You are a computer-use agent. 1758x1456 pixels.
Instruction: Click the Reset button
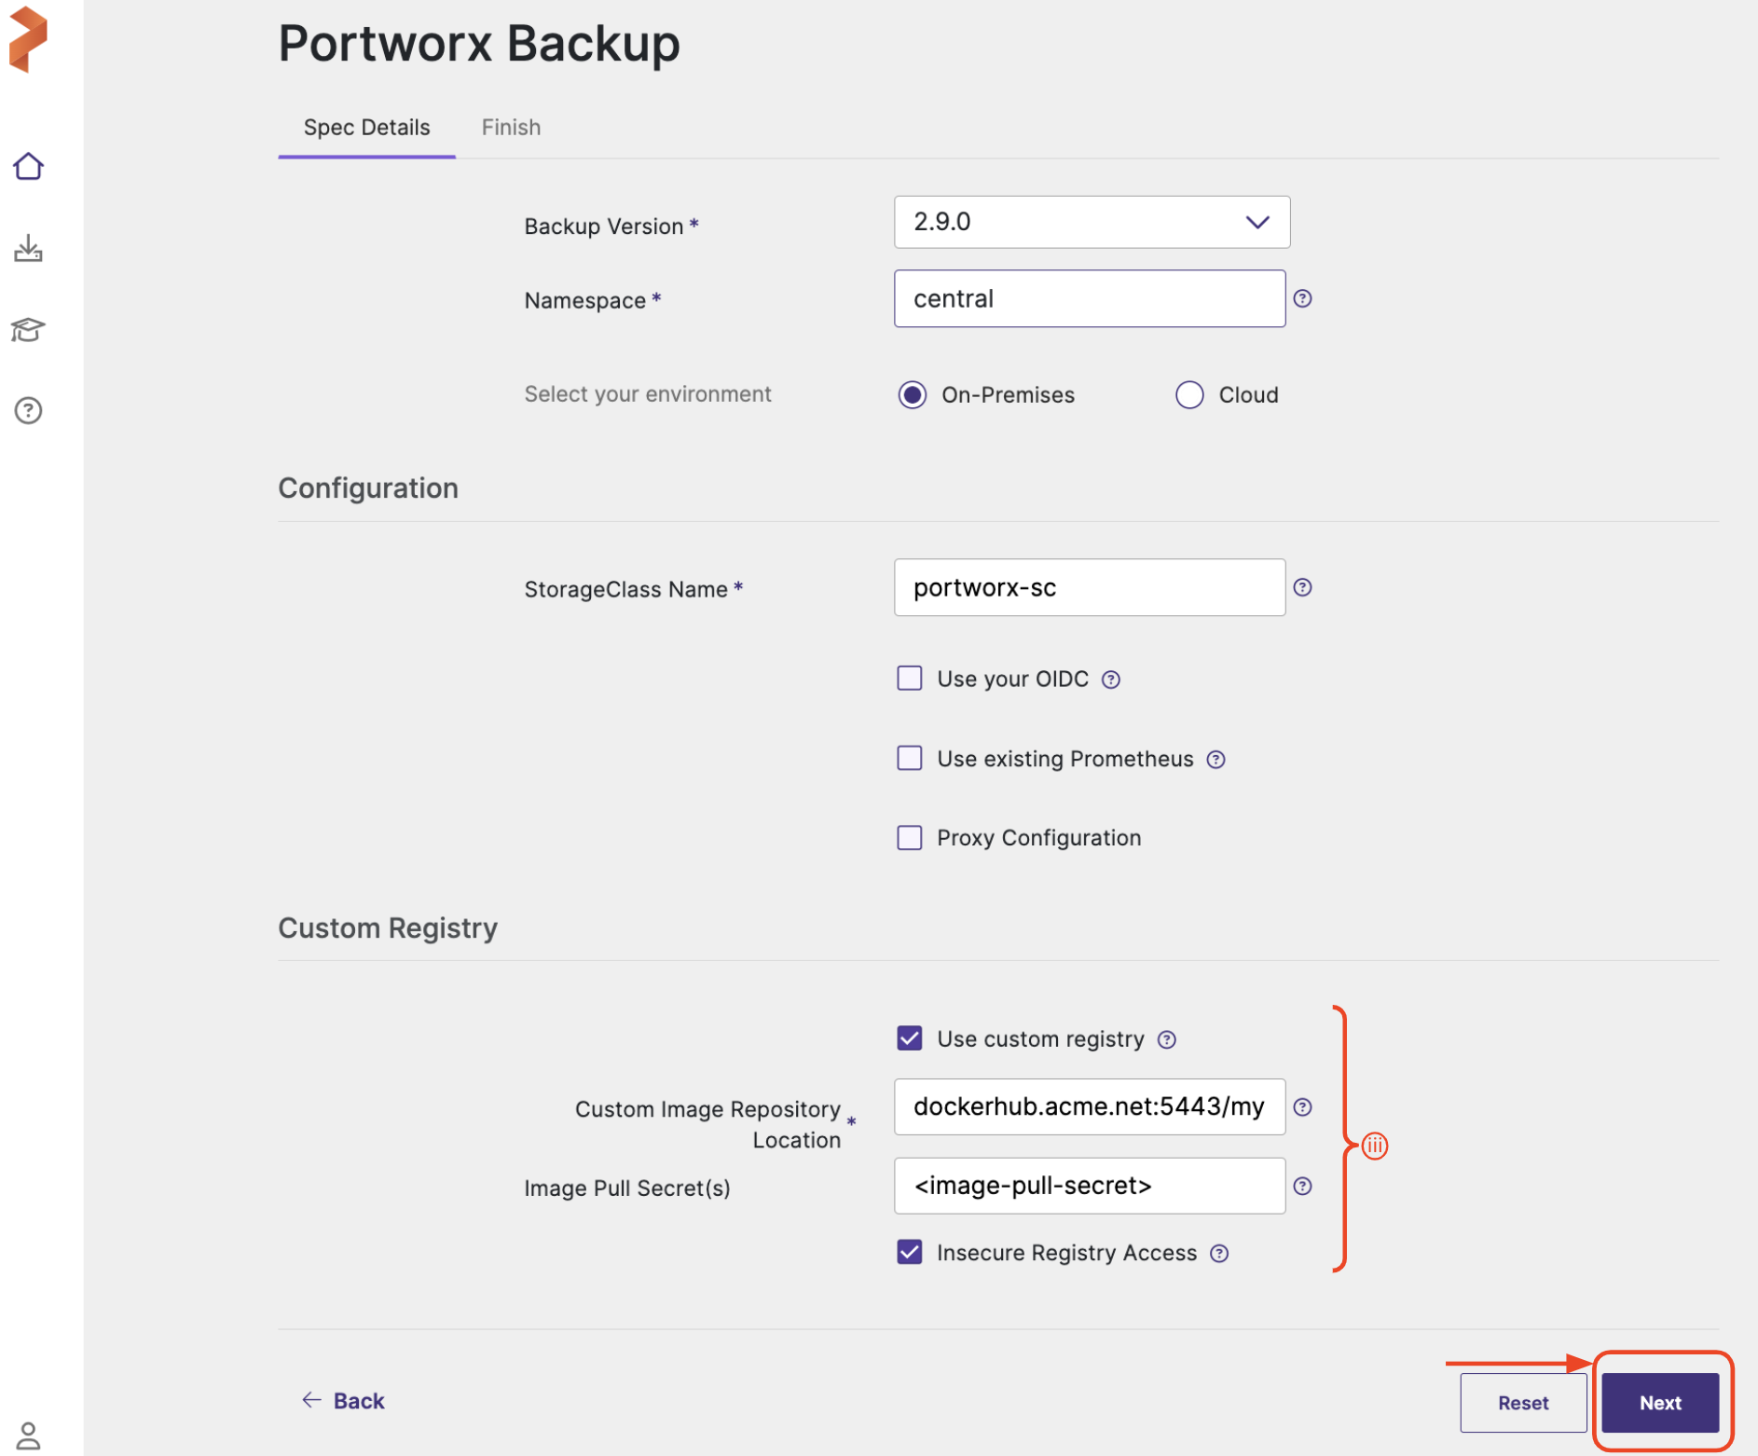pyautogui.click(x=1523, y=1402)
